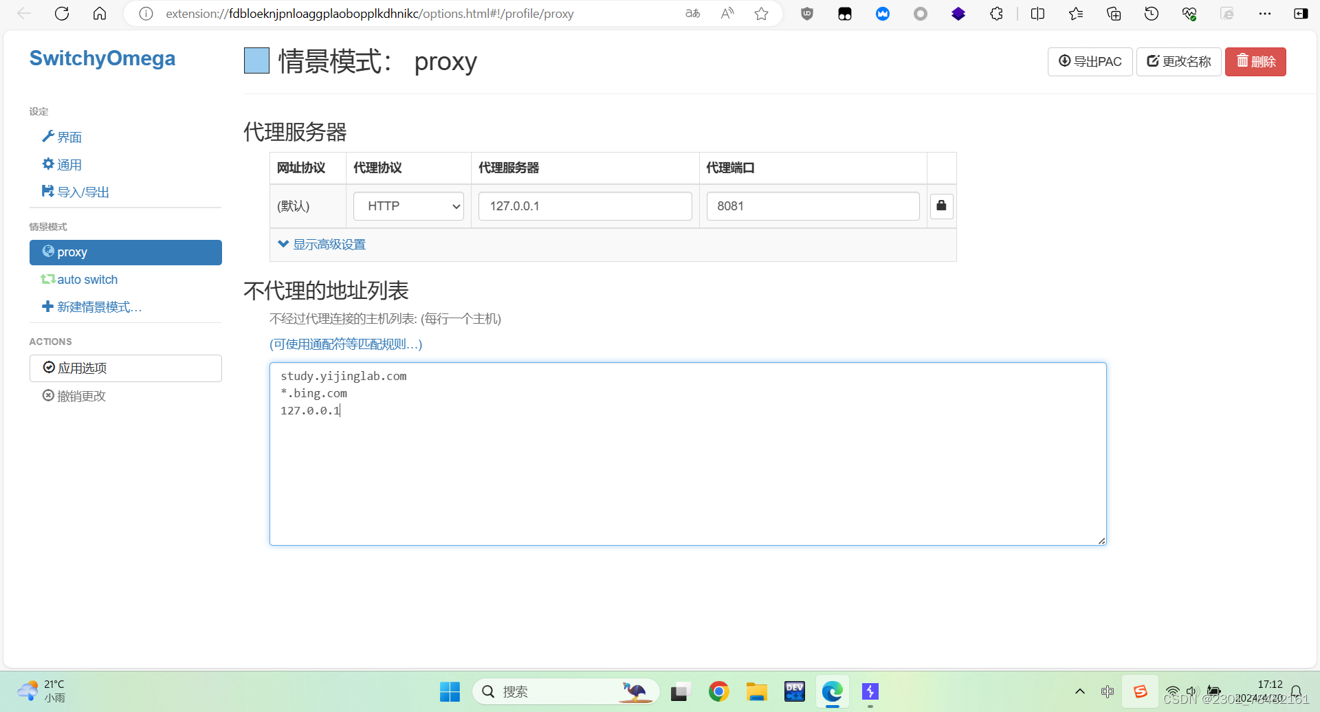Toggle split screen view icon
This screenshot has height=712, width=1320.
tap(1038, 14)
